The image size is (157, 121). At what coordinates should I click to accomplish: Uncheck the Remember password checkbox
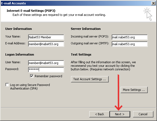click(32, 76)
